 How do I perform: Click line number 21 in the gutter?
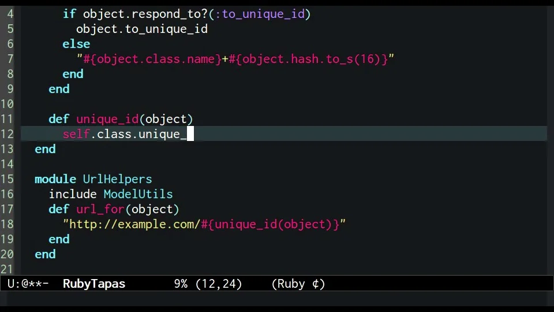[7, 269]
